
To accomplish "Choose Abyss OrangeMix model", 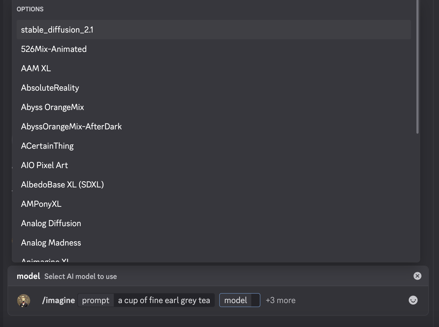I will 214,107.
